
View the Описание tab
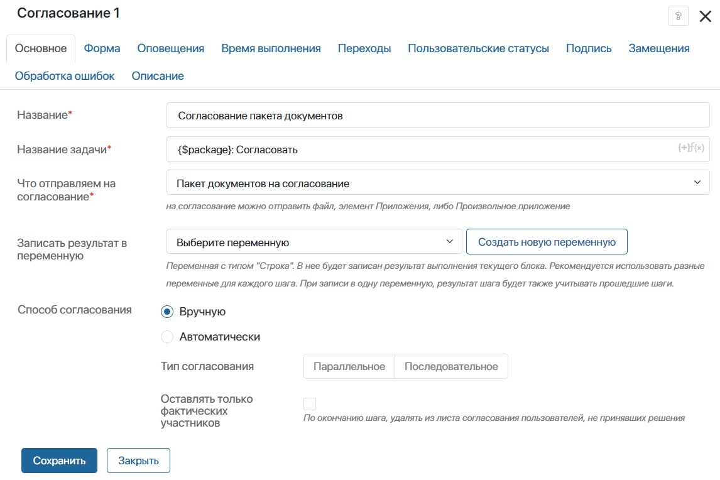(158, 76)
